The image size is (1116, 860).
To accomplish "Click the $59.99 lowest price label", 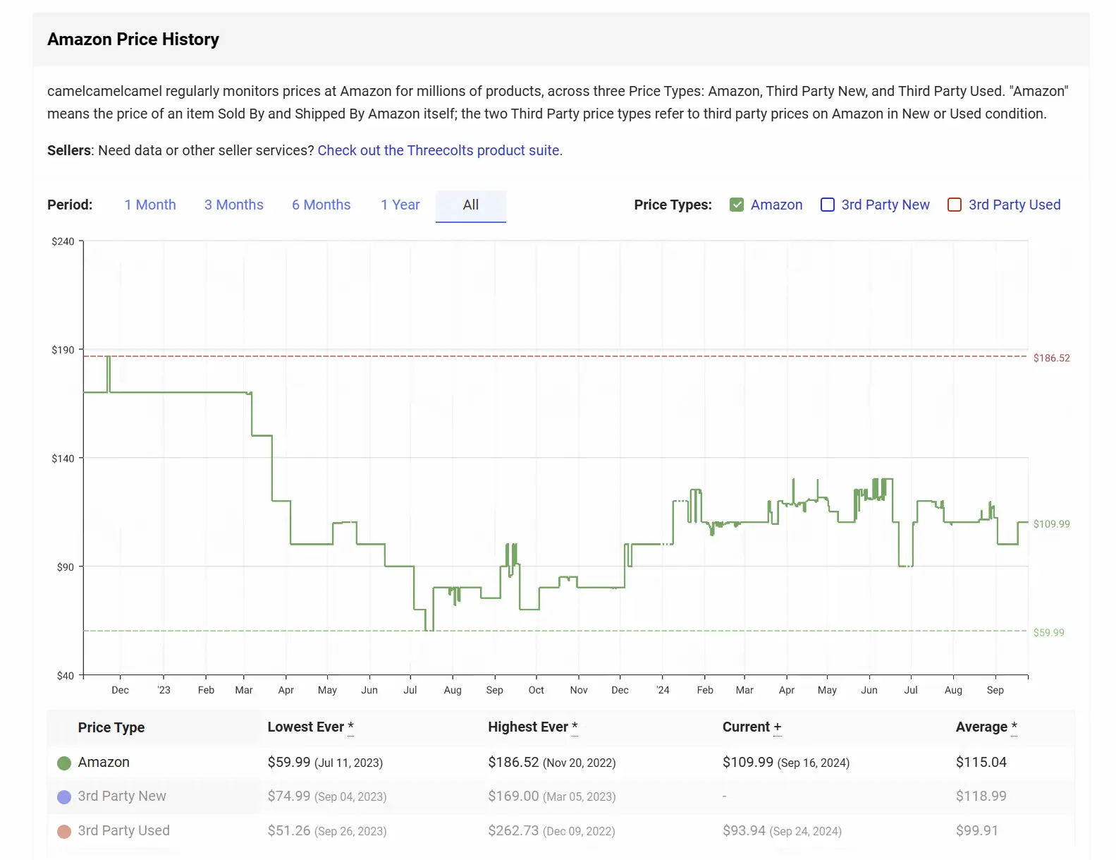I will click(1048, 633).
